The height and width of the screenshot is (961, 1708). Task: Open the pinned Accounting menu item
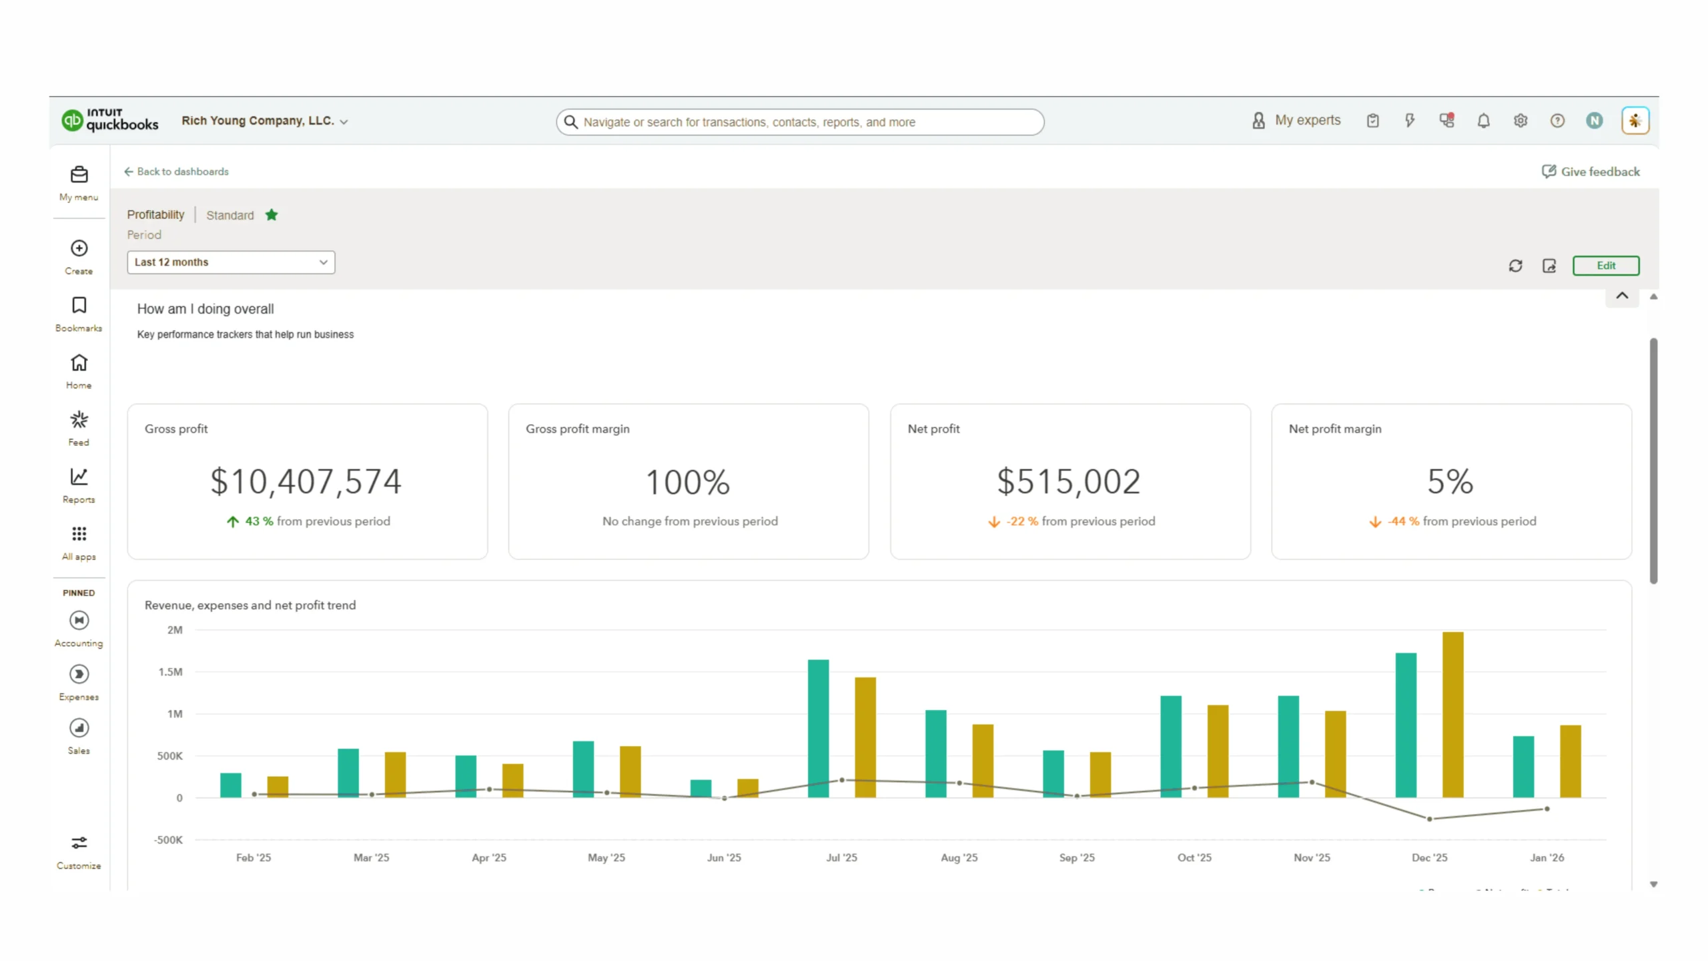pos(79,621)
